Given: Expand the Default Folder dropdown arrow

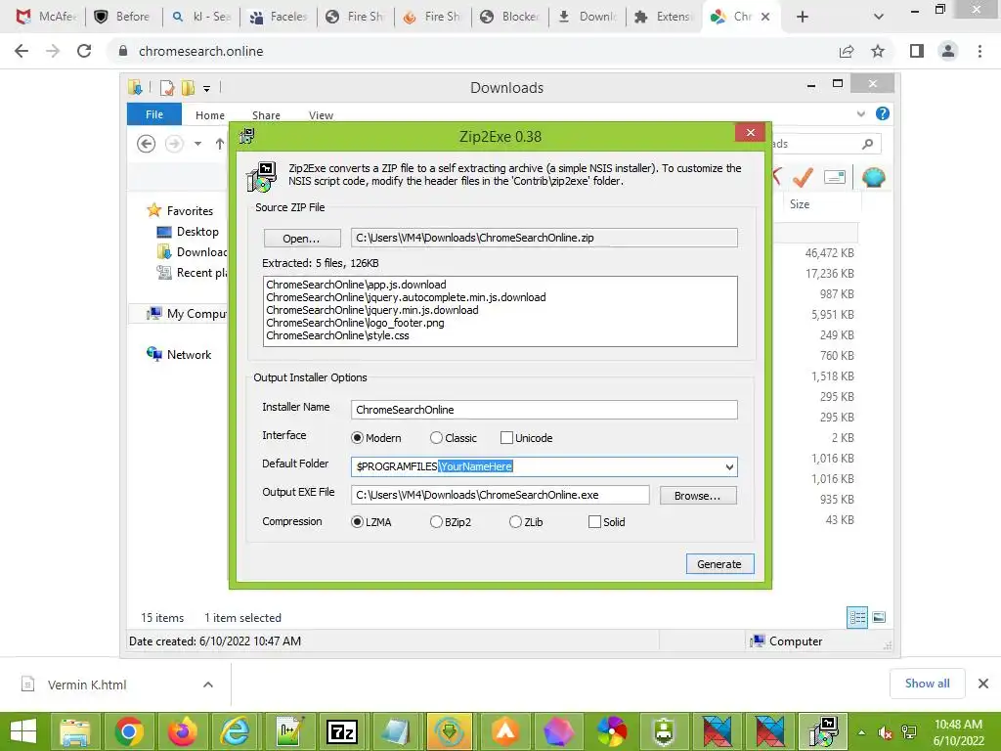Looking at the screenshot, I should pos(729,466).
